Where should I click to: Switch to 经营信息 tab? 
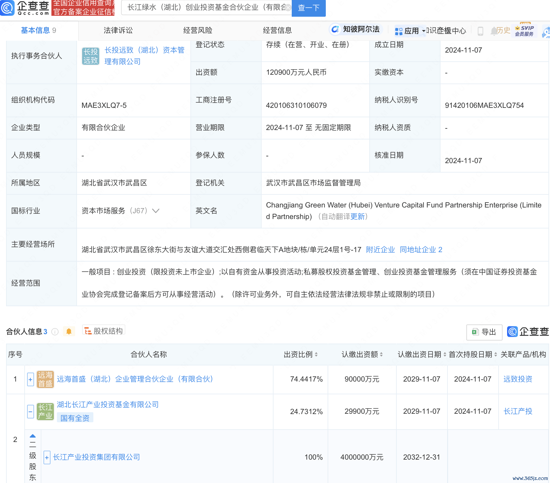[x=277, y=30]
